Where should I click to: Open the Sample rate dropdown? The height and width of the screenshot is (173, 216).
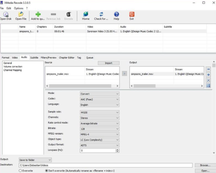[99, 112]
